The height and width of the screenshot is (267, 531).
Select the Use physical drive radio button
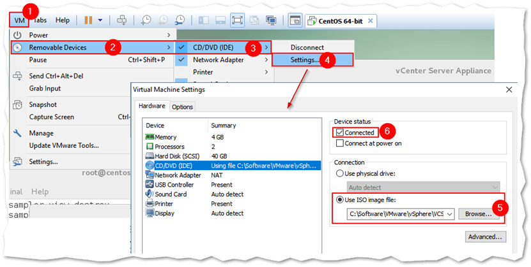coord(339,173)
